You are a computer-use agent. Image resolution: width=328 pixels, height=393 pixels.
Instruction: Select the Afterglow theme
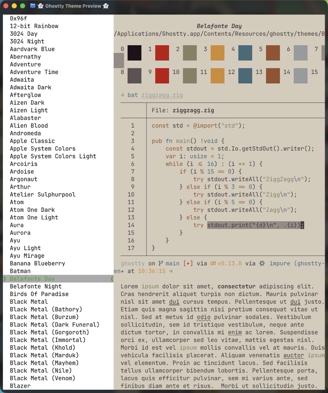pyautogui.click(x=25, y=95)
